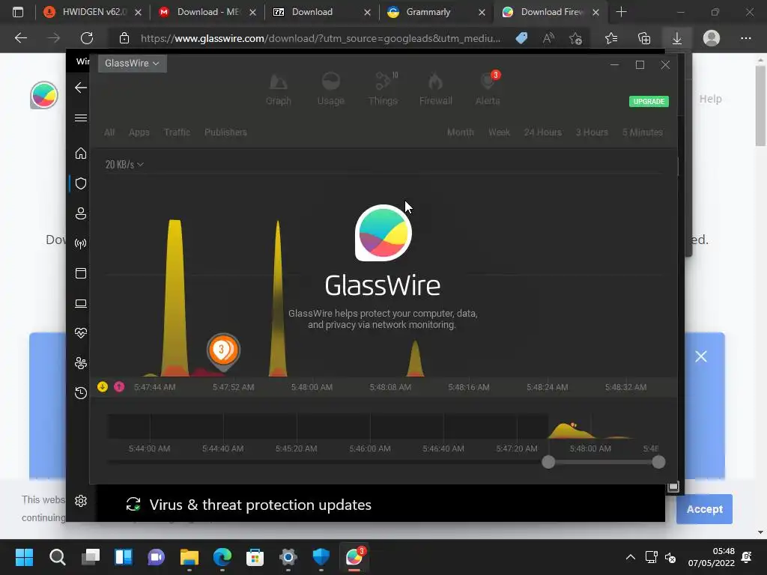Image resolution: width=767 pixels, height=575 pixels.
Task: Click the right timeline range slider handle
Action: coord(658,462)
